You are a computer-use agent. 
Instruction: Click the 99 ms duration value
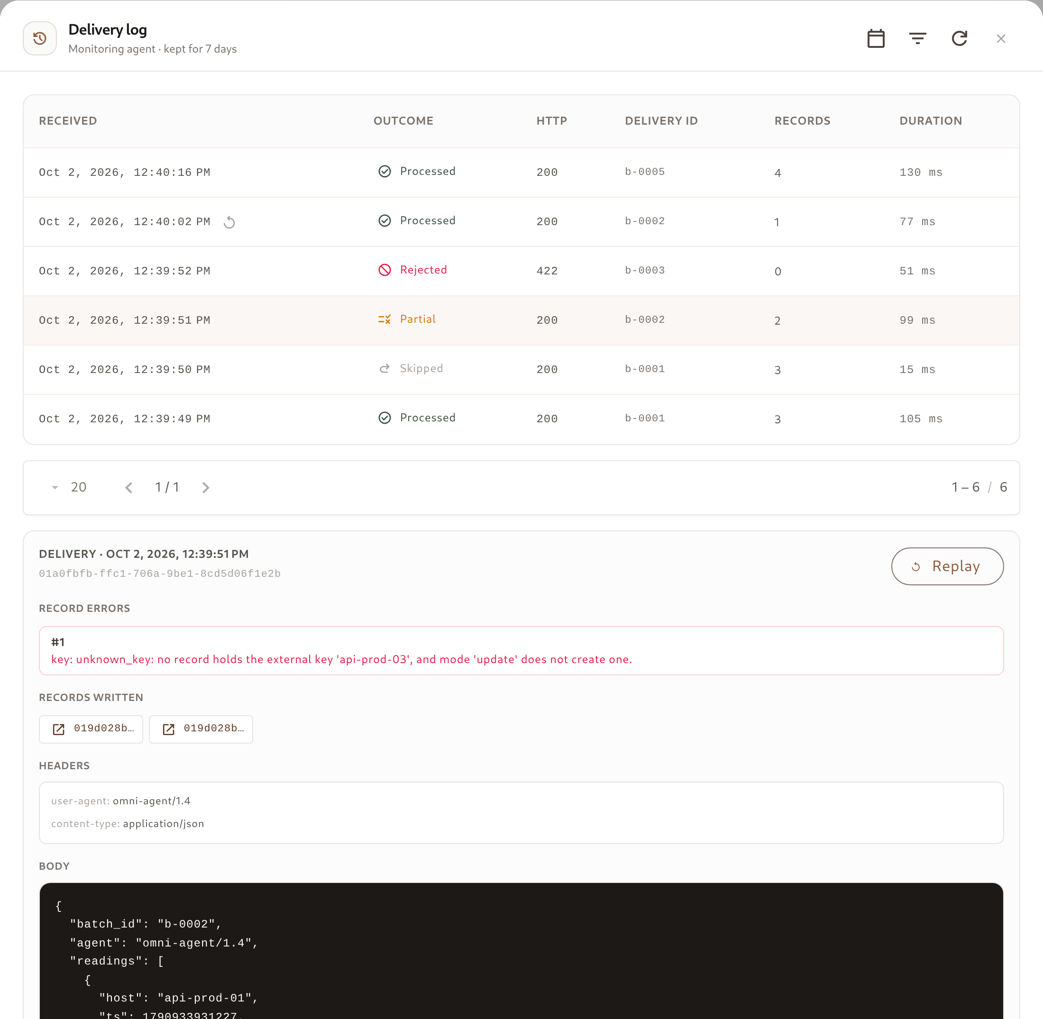(x=917, y=320)
